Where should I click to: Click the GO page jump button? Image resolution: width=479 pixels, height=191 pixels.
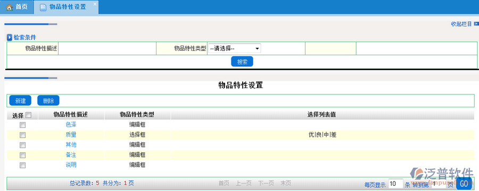click(464, 184)
